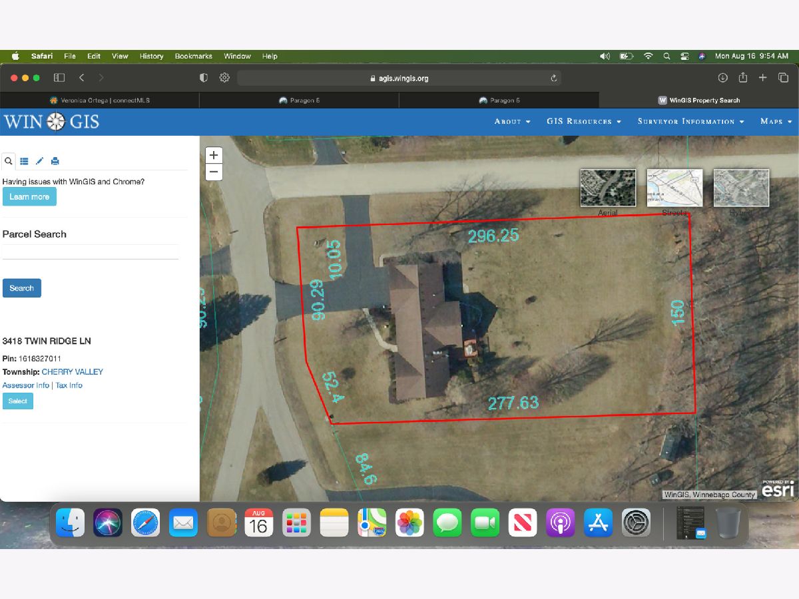The image size is (799, 599).
Task: Click the Safari share icon
Action: coord(742,78)
